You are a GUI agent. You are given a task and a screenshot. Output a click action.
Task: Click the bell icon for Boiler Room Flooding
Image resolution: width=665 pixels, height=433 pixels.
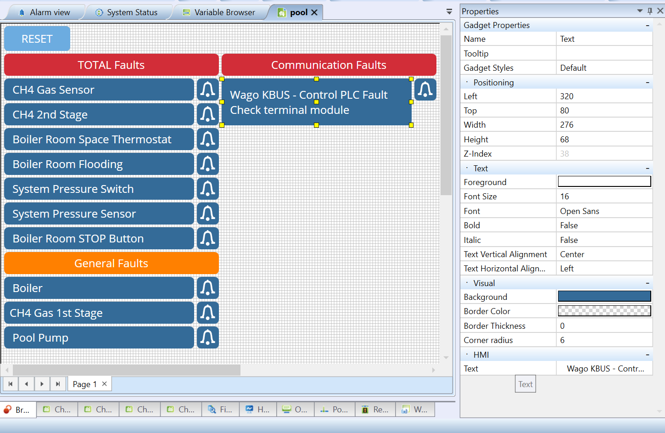[208, 164]
